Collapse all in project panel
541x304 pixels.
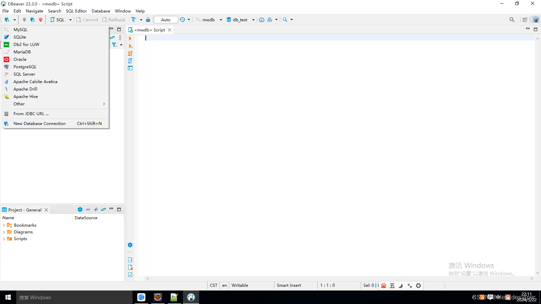click(88, 209)
